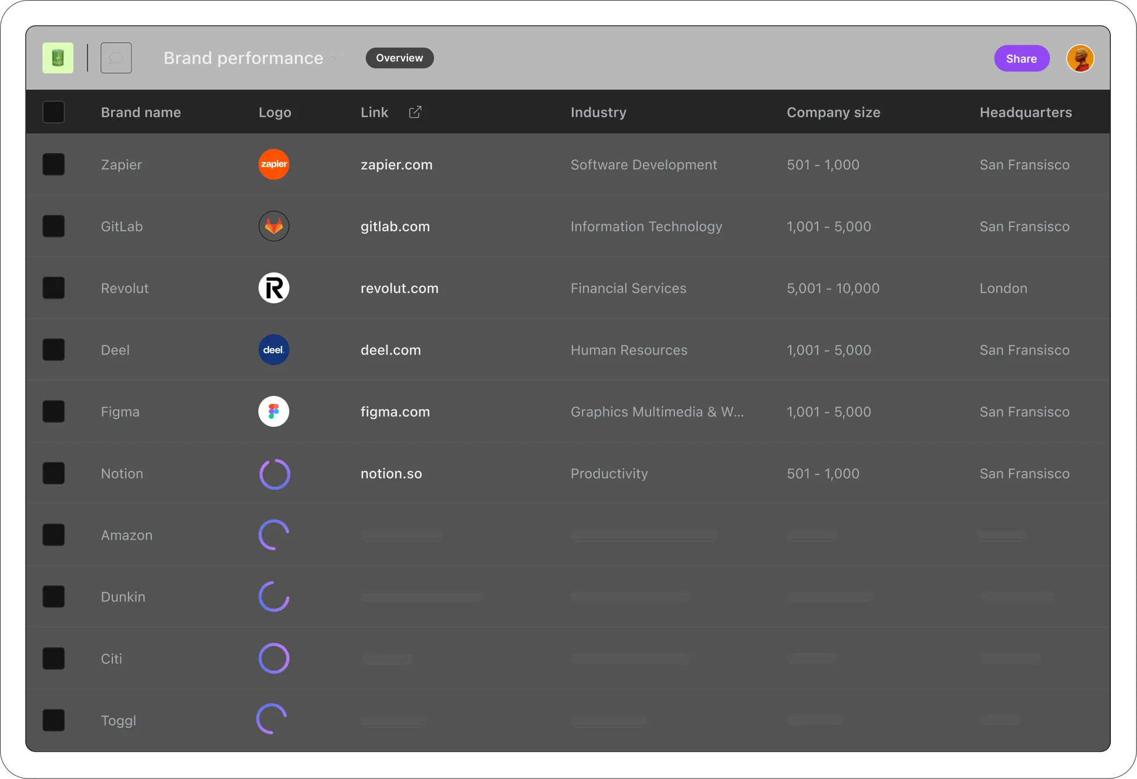Click the Figma logo icon
The image size is (1137, 779).
[x=273, y=411]
